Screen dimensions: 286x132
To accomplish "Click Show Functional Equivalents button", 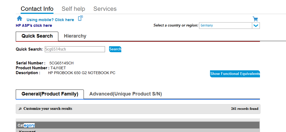I will point(235,74).
